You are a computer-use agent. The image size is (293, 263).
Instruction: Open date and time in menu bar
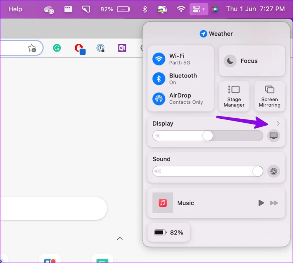click(x=255, y=9)
